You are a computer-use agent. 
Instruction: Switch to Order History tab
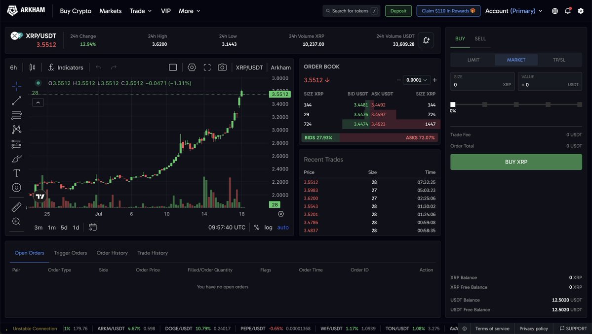pyautogui.click(x=112, y=253)
